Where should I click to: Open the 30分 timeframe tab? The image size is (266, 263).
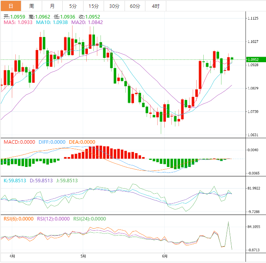[x=114, y=6]
